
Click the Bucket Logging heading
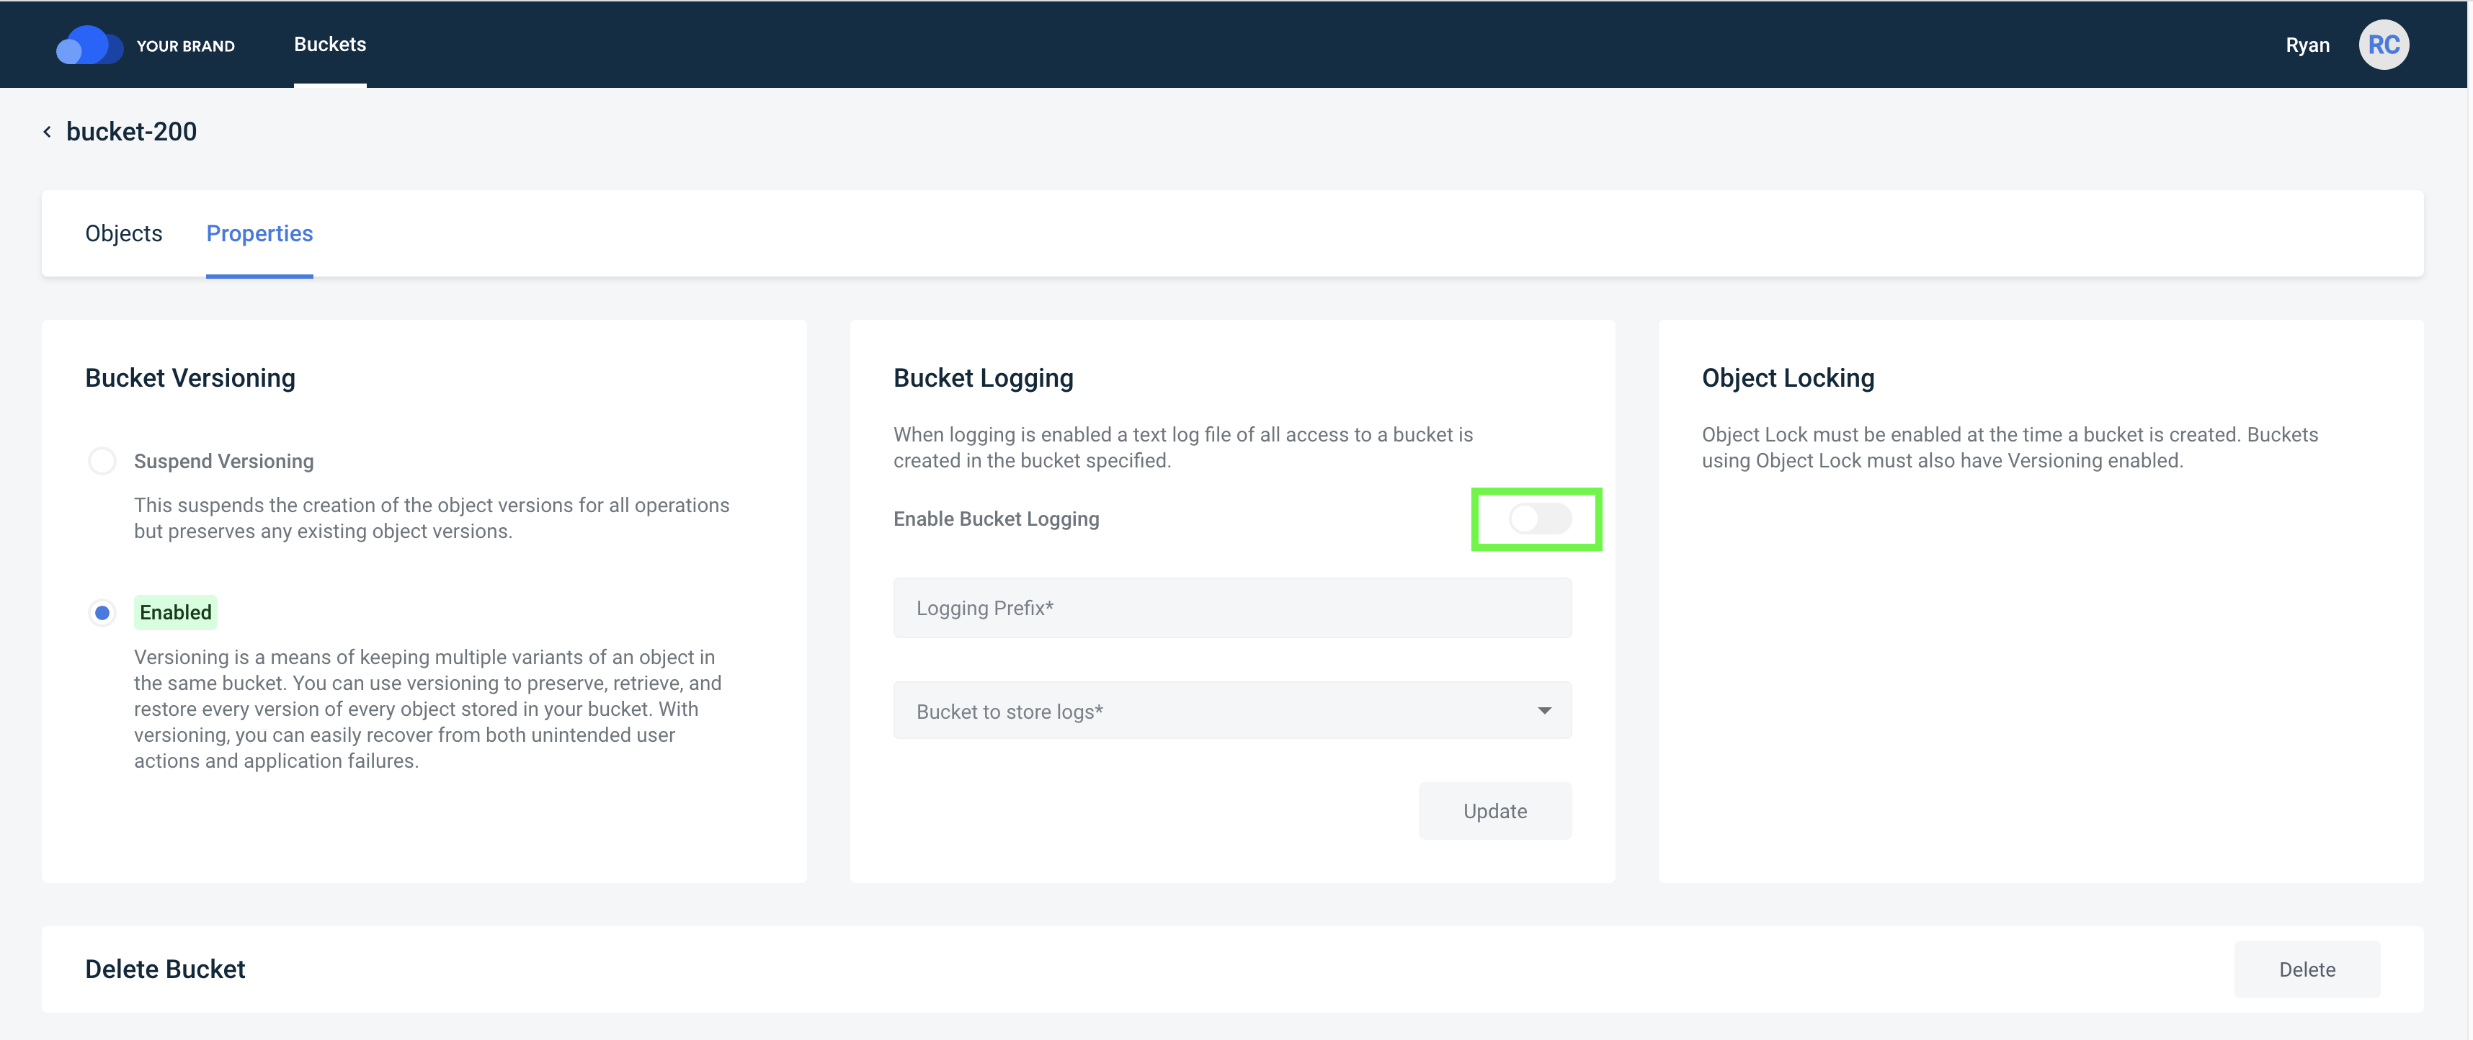pos(983,378)
